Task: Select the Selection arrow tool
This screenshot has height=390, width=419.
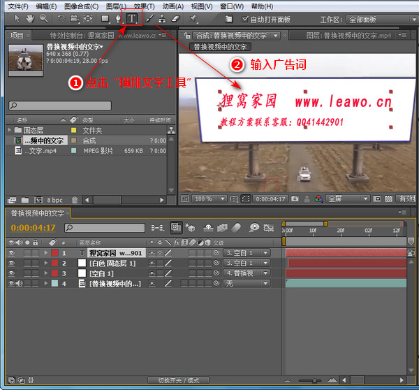Action: (x=17, y=19)
